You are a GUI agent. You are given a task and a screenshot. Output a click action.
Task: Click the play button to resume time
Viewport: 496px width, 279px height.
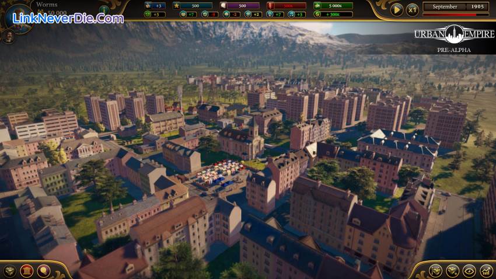[x=396, y=10]
